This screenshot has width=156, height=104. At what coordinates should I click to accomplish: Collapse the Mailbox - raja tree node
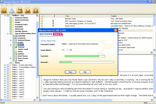click(x=5, y=15)
